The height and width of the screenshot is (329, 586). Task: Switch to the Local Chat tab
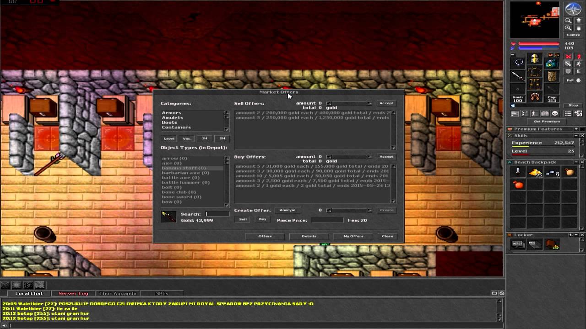pos(28,293)
